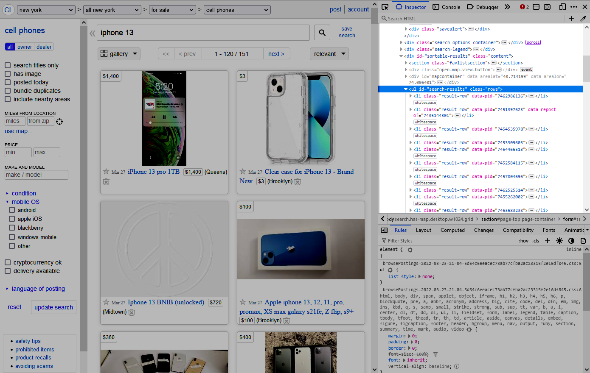Enable the 'has image' checkbox
Screen dimensions: 590x373
7,74
